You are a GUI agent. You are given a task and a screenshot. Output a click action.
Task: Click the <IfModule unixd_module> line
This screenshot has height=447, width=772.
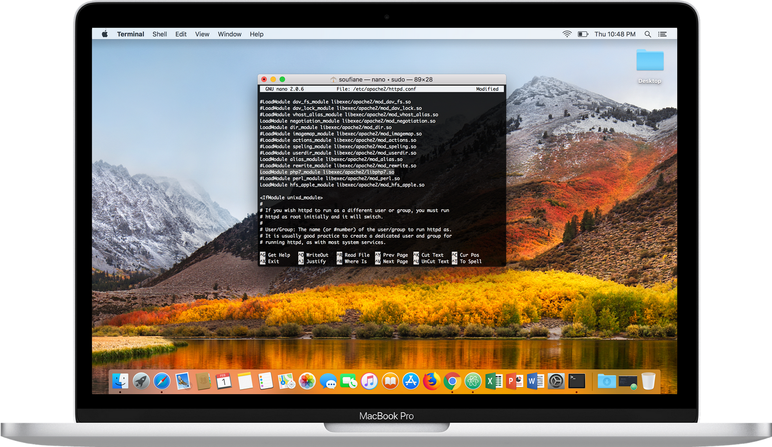point(291,197)
